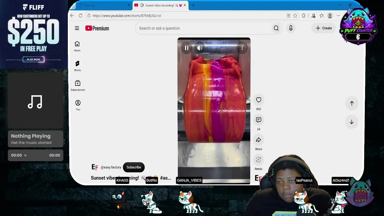The height and width of the screenshot is (216, 384).
Task: Select the 'Sunset vibes incoming!' tab
Action: [x=161, y=5]
